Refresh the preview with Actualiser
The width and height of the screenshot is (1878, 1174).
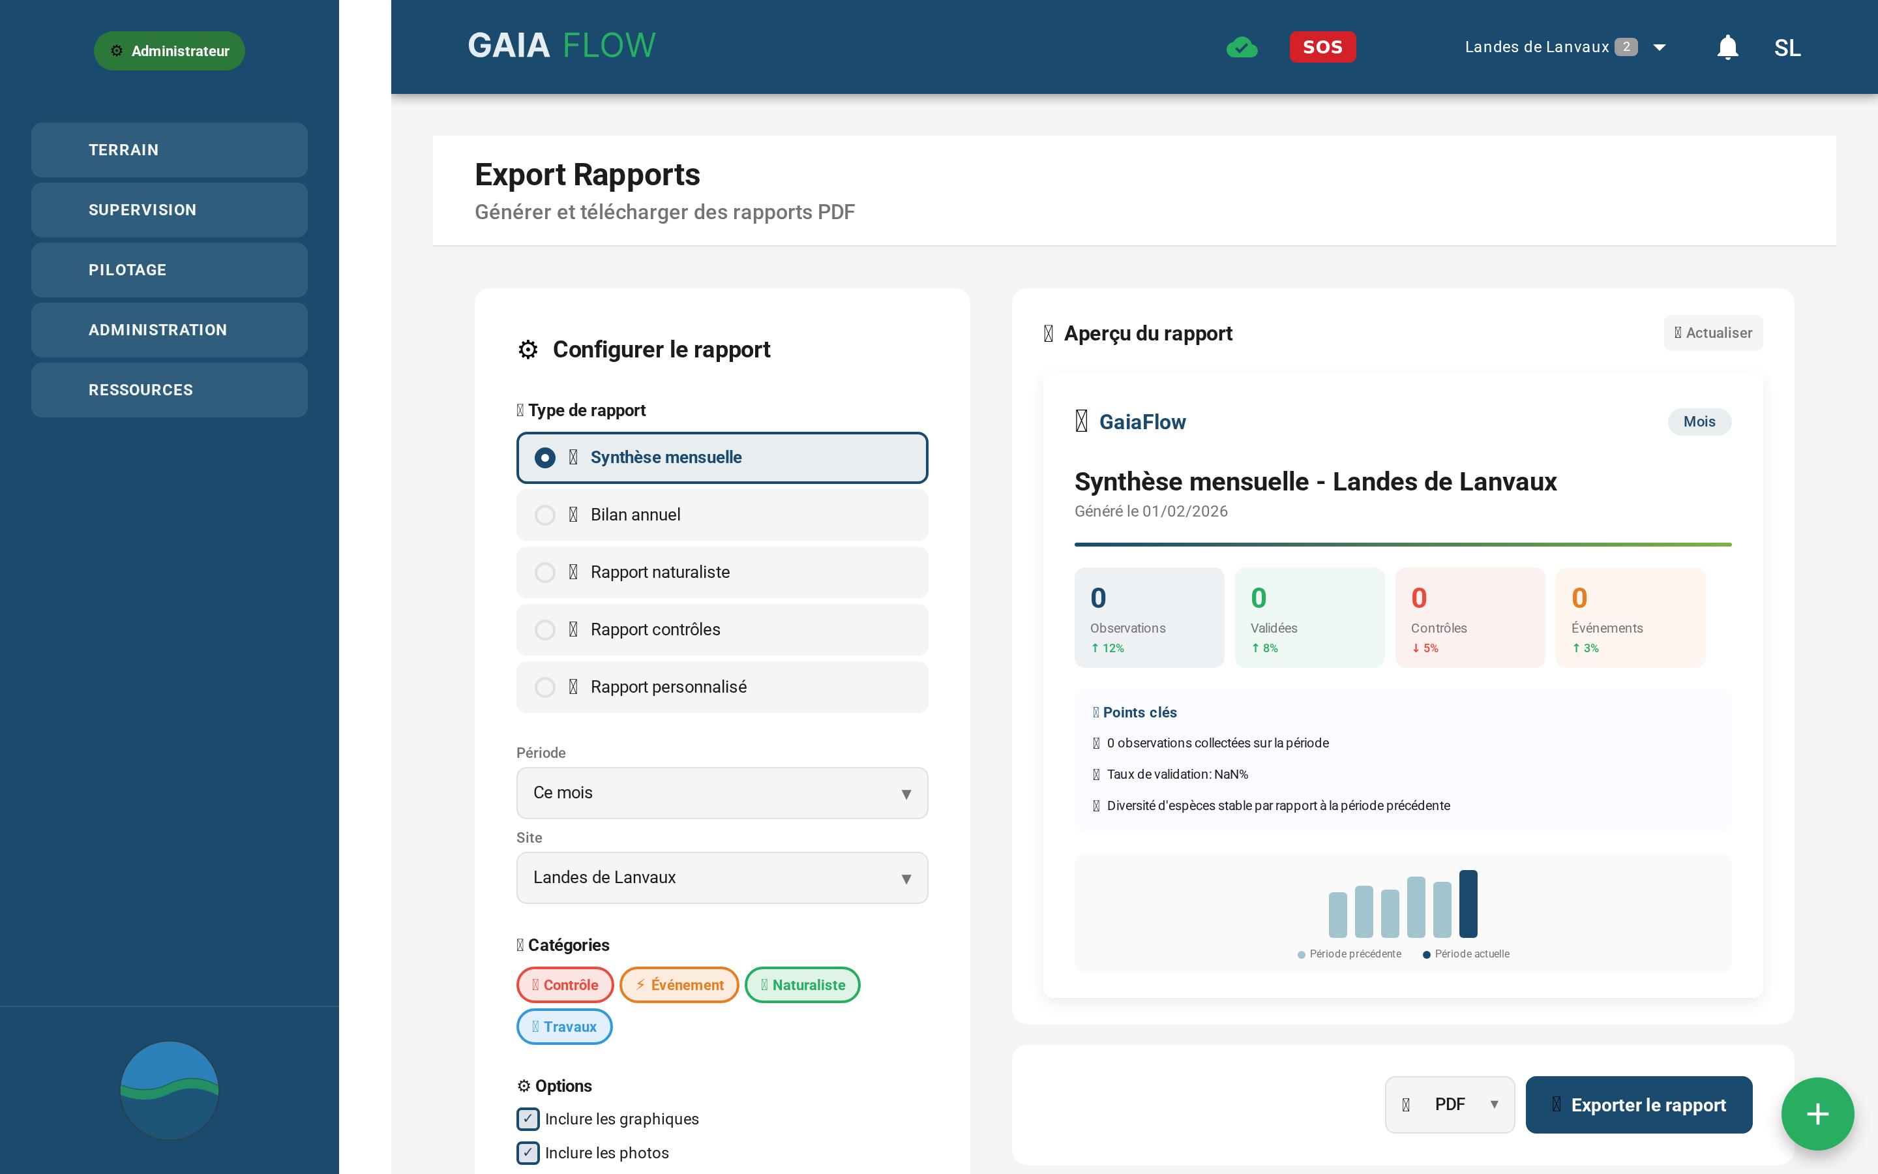coord(1713,333)
